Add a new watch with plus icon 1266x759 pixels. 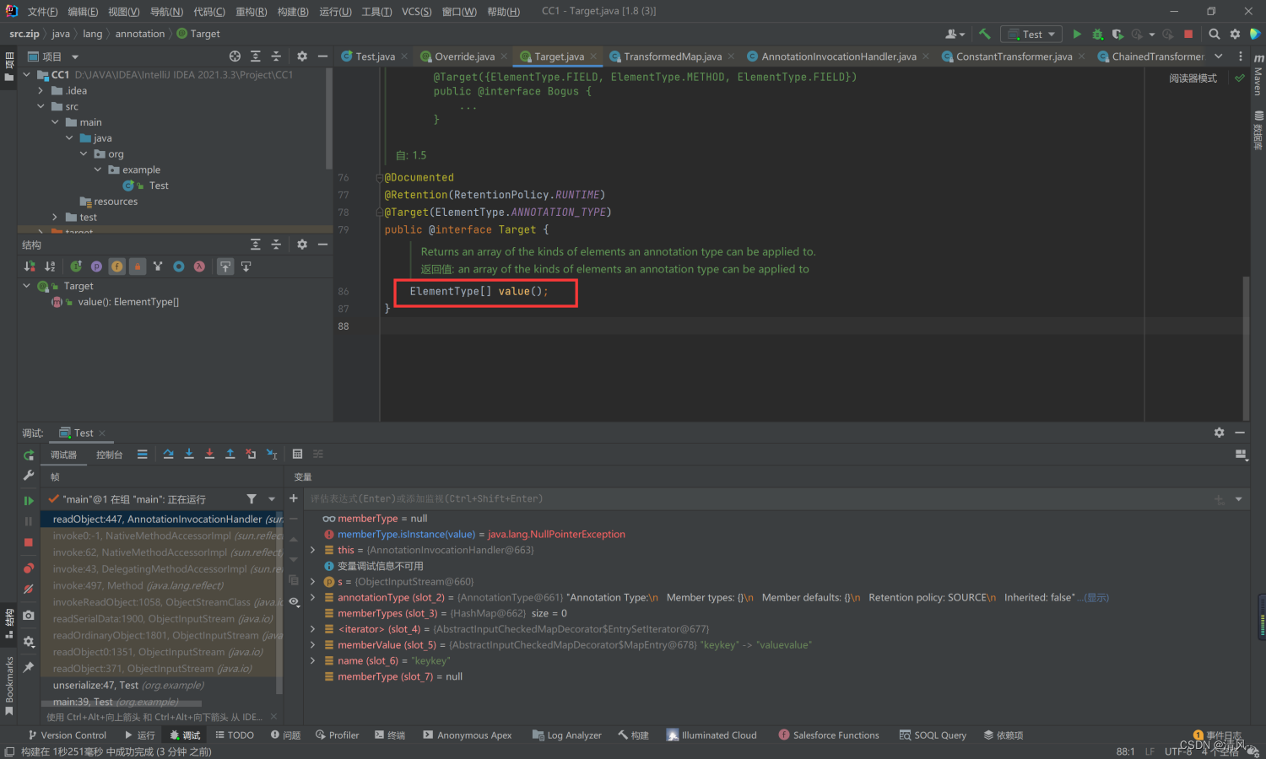[x=294, y=498]
